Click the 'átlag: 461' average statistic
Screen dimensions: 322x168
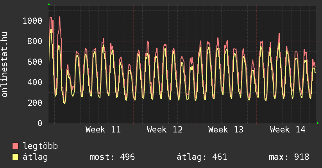pyautogui.click(x=202, y=157)
